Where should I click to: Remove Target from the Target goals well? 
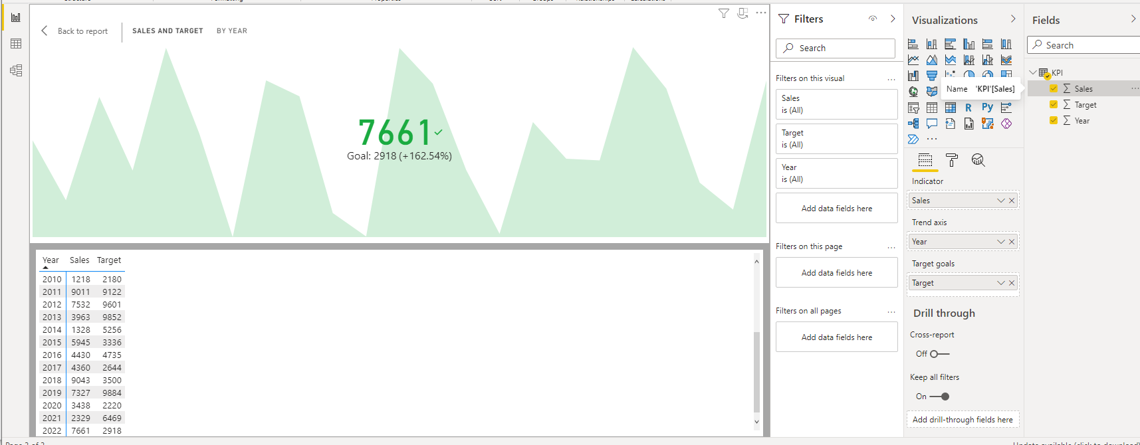tap(1012, 283)
